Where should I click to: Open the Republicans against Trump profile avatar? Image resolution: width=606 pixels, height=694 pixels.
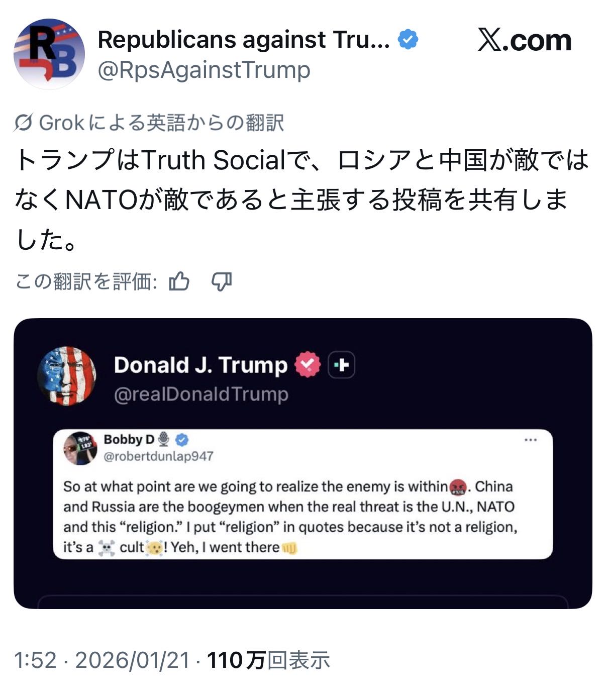coord(49,54)
